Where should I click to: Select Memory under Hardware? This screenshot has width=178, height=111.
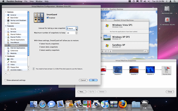[x=16, y=62]
